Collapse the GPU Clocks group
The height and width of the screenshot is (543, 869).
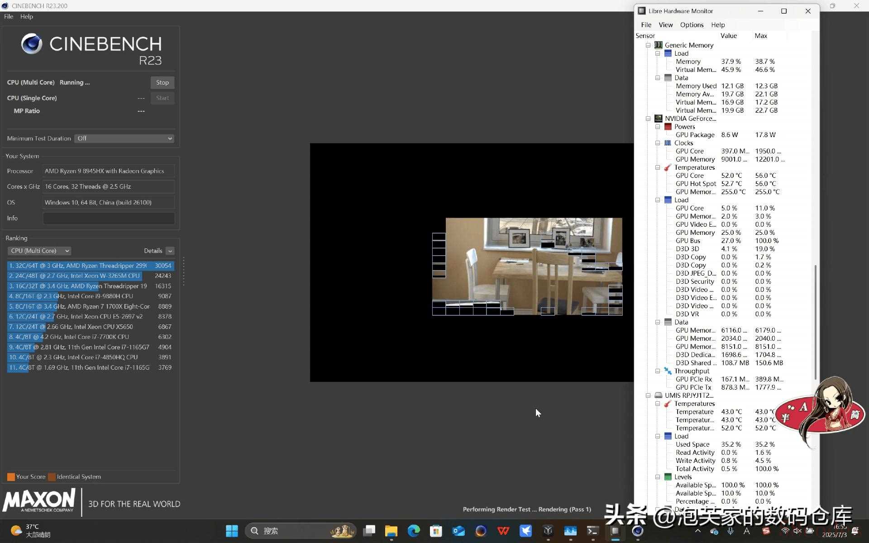tap(658, 143)
